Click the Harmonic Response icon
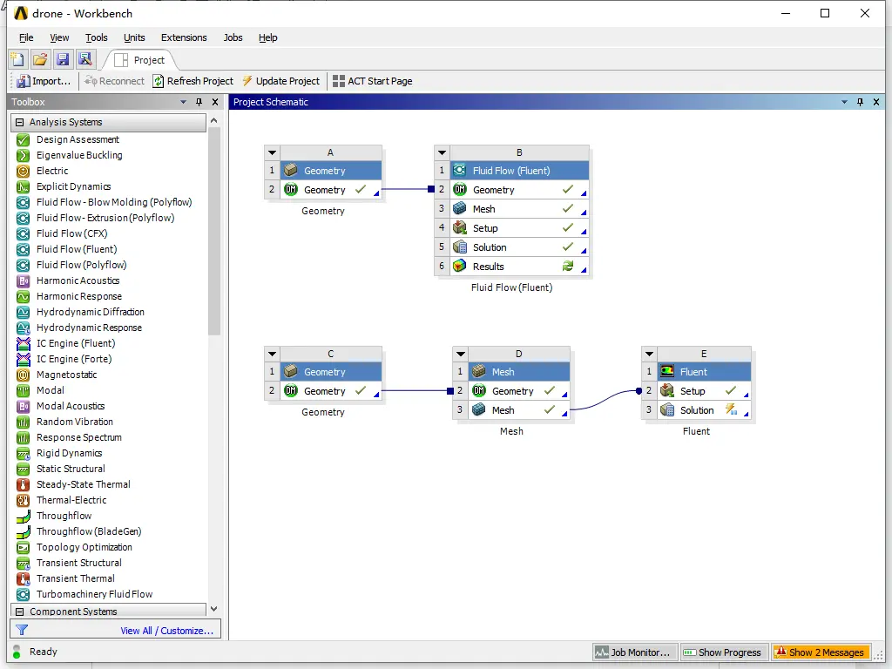 click(x=23, y=296)
